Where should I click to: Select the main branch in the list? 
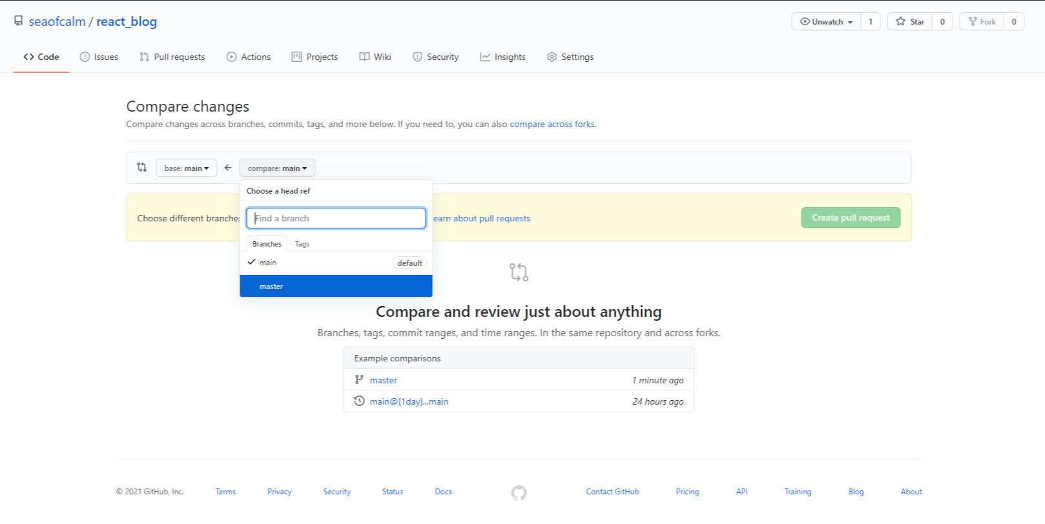(336, 263)
